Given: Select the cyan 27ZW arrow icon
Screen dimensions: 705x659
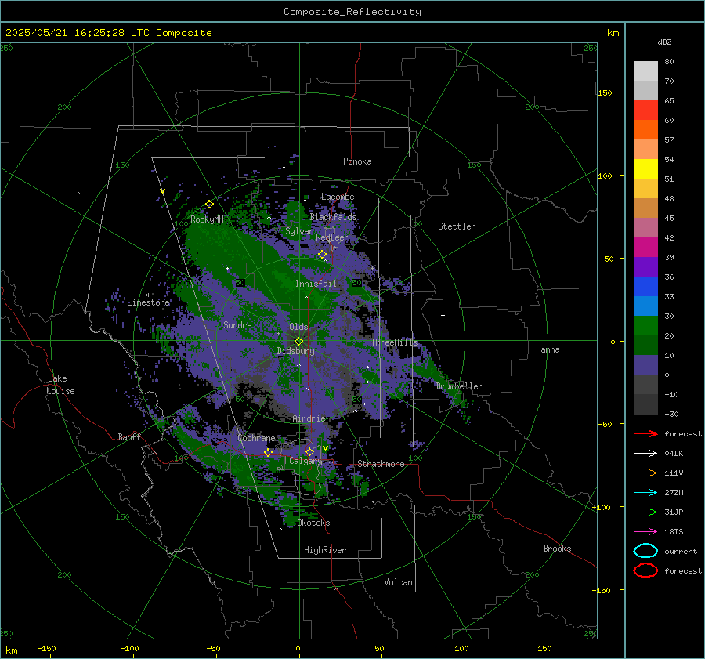Looking at the screenshot, I should click(645, 493).
